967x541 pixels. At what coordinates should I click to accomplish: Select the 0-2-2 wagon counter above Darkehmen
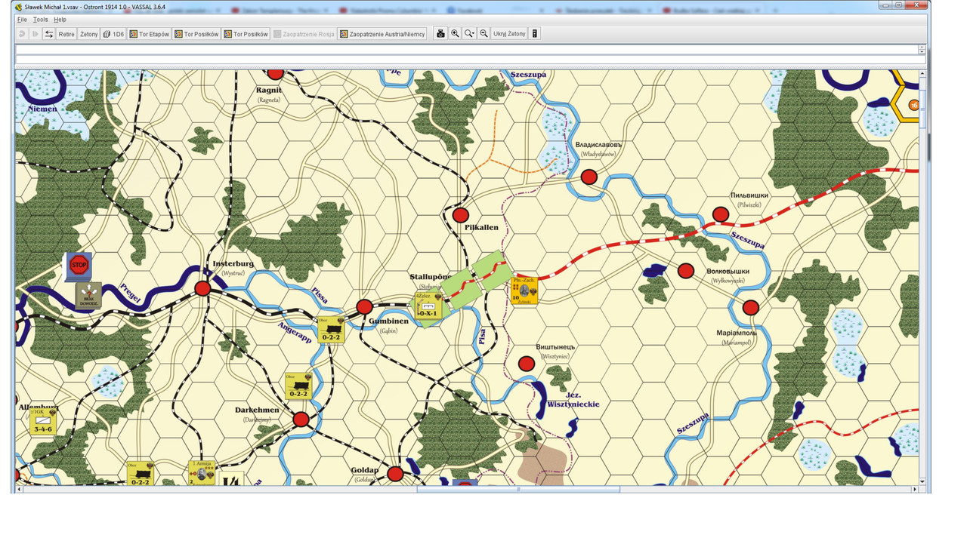pos(298,386)
